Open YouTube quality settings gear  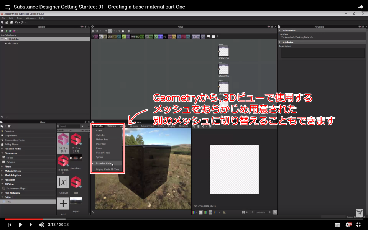point(348,225)
